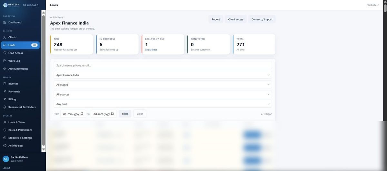The height and width of the screenshot is (171, 387).
Task: Open Payments from the sidebar
Action: 20,92
